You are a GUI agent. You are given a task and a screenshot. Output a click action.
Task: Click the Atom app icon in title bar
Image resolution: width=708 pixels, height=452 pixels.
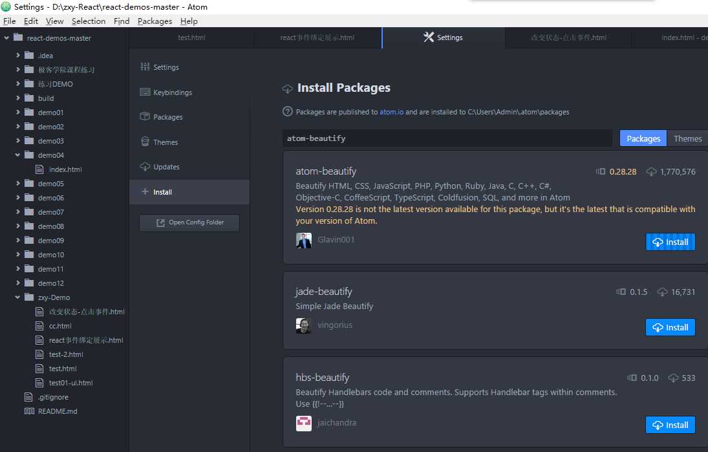click(6, 6)
